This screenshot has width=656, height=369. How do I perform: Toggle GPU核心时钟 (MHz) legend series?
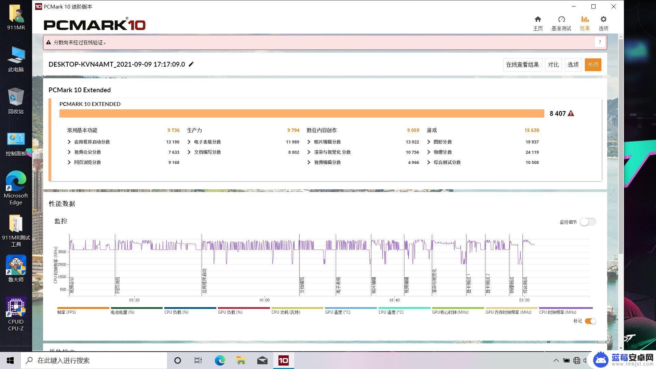click(x=458, y=310)
